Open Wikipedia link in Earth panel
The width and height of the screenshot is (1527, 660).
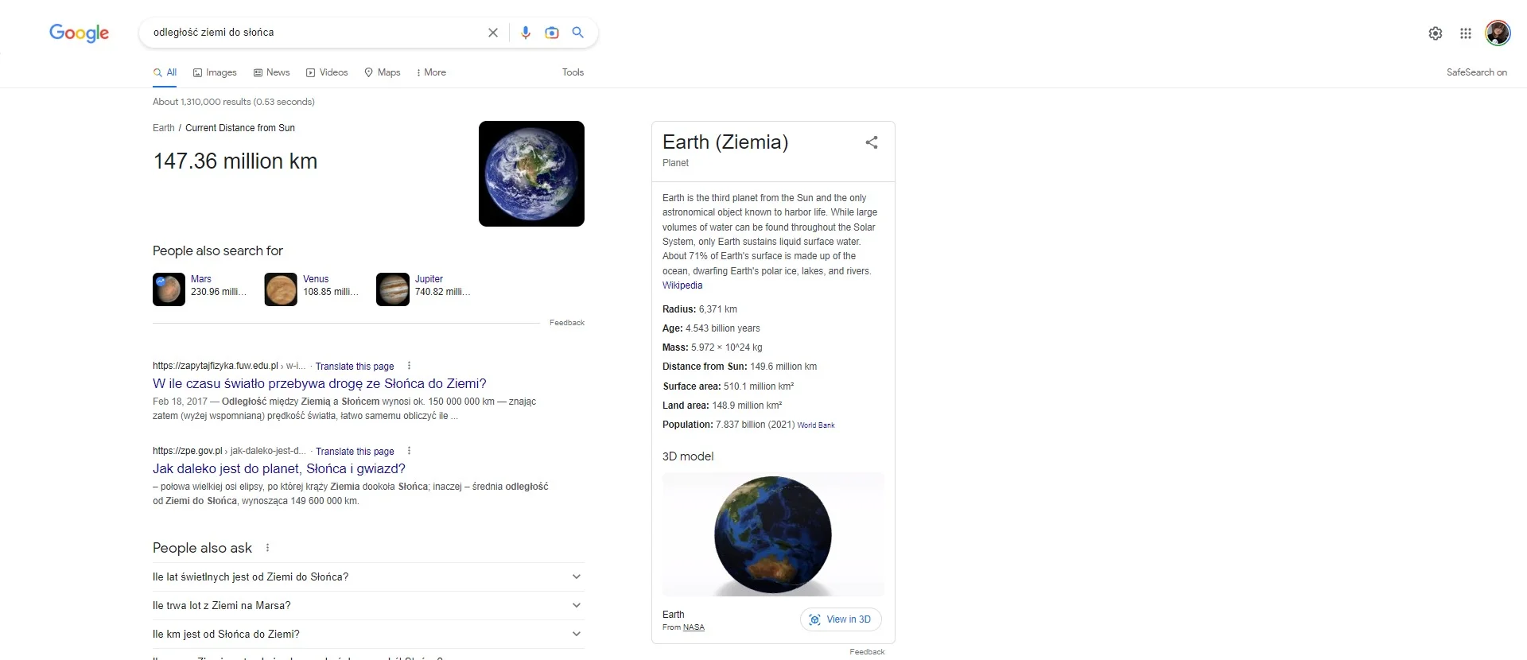click(x=682, y=285)
